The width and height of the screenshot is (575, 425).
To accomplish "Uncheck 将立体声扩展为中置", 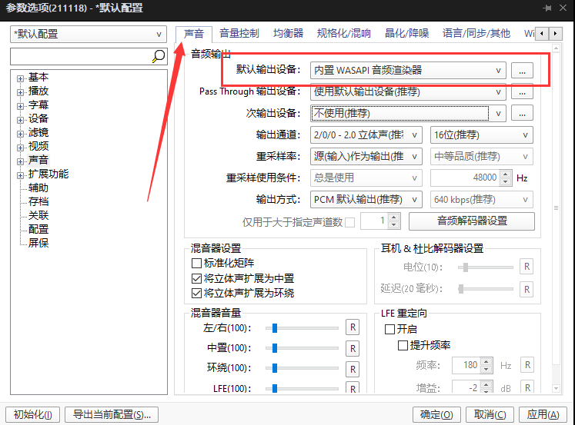I will tap(196, 278).
